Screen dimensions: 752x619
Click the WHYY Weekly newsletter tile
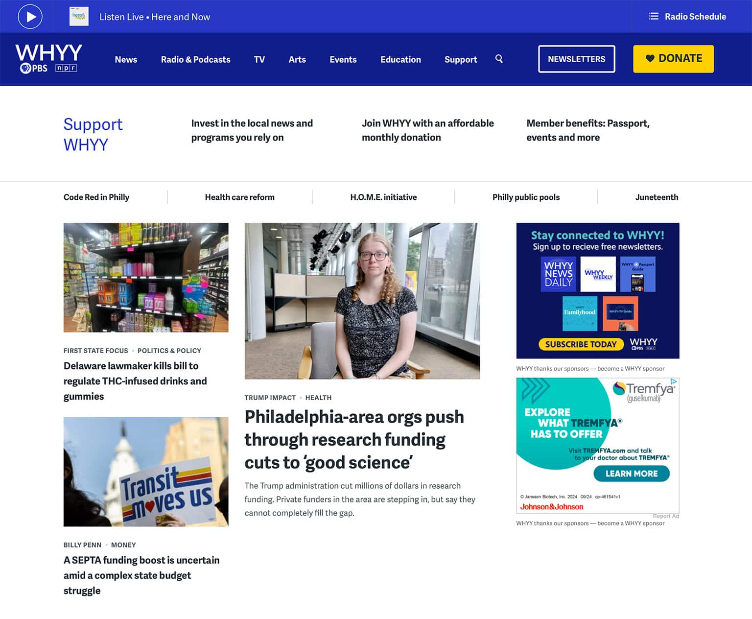coord(598,274)
